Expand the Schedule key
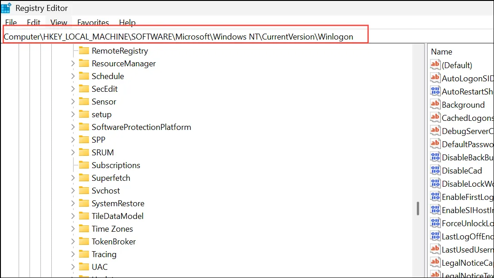The image size is (494, 278). [73, 76]
